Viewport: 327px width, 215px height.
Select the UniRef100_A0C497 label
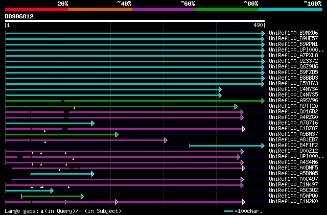pos(293,179)
